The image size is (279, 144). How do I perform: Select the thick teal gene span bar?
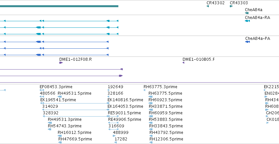tap(59, 6)
